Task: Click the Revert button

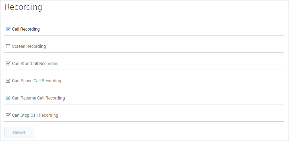Action: click(x=19, y=132)
